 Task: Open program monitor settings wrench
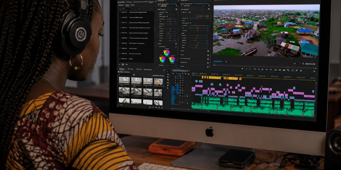pyautogui.click(x=303, y=64)
